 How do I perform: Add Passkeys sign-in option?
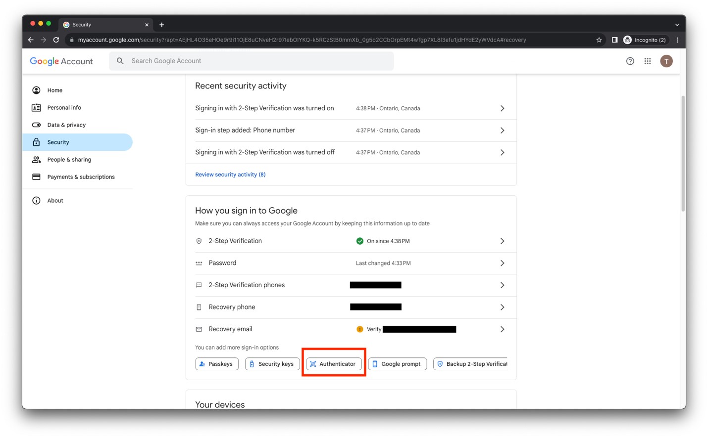click(217, 364)
